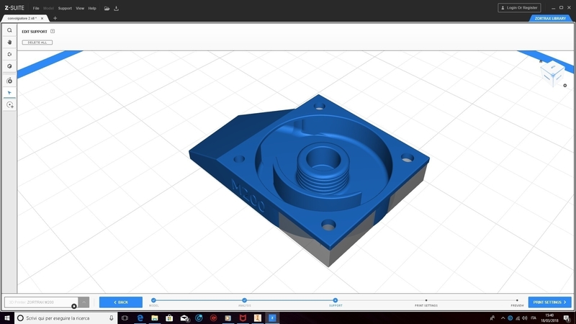
Task: Click the Cortana search box
Action: [x=66, y=318]
